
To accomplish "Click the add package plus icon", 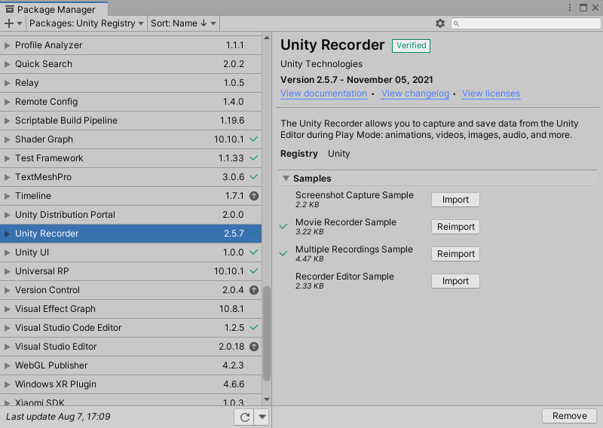I will pyautogui.click(x=9, y=23).
